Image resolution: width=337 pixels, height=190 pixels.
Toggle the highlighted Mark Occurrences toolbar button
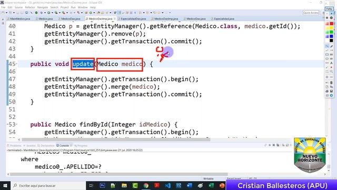[x=119, y=13]
